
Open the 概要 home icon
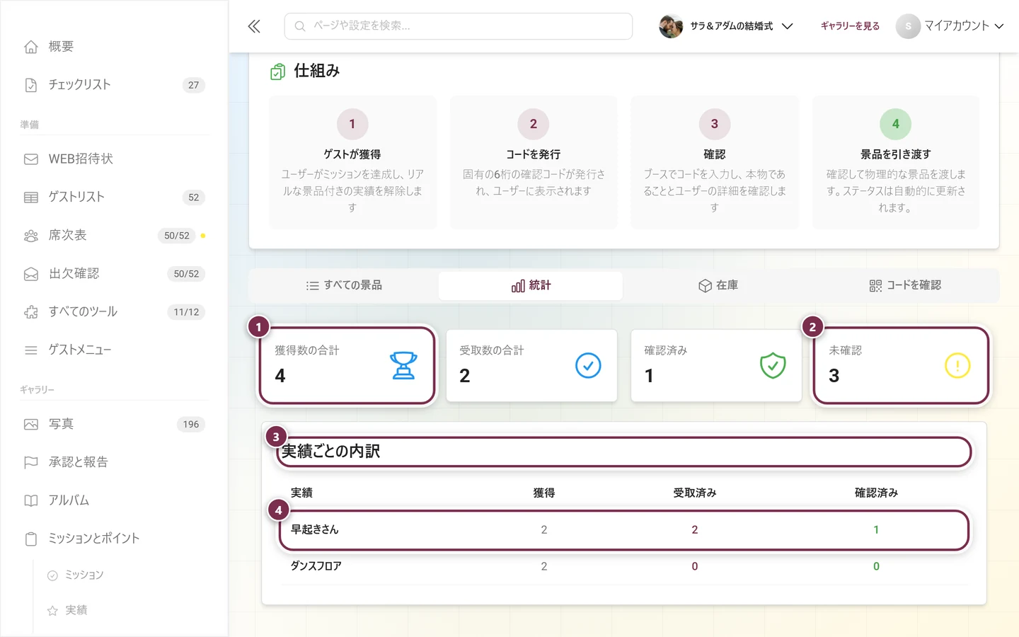pos(31,47)
